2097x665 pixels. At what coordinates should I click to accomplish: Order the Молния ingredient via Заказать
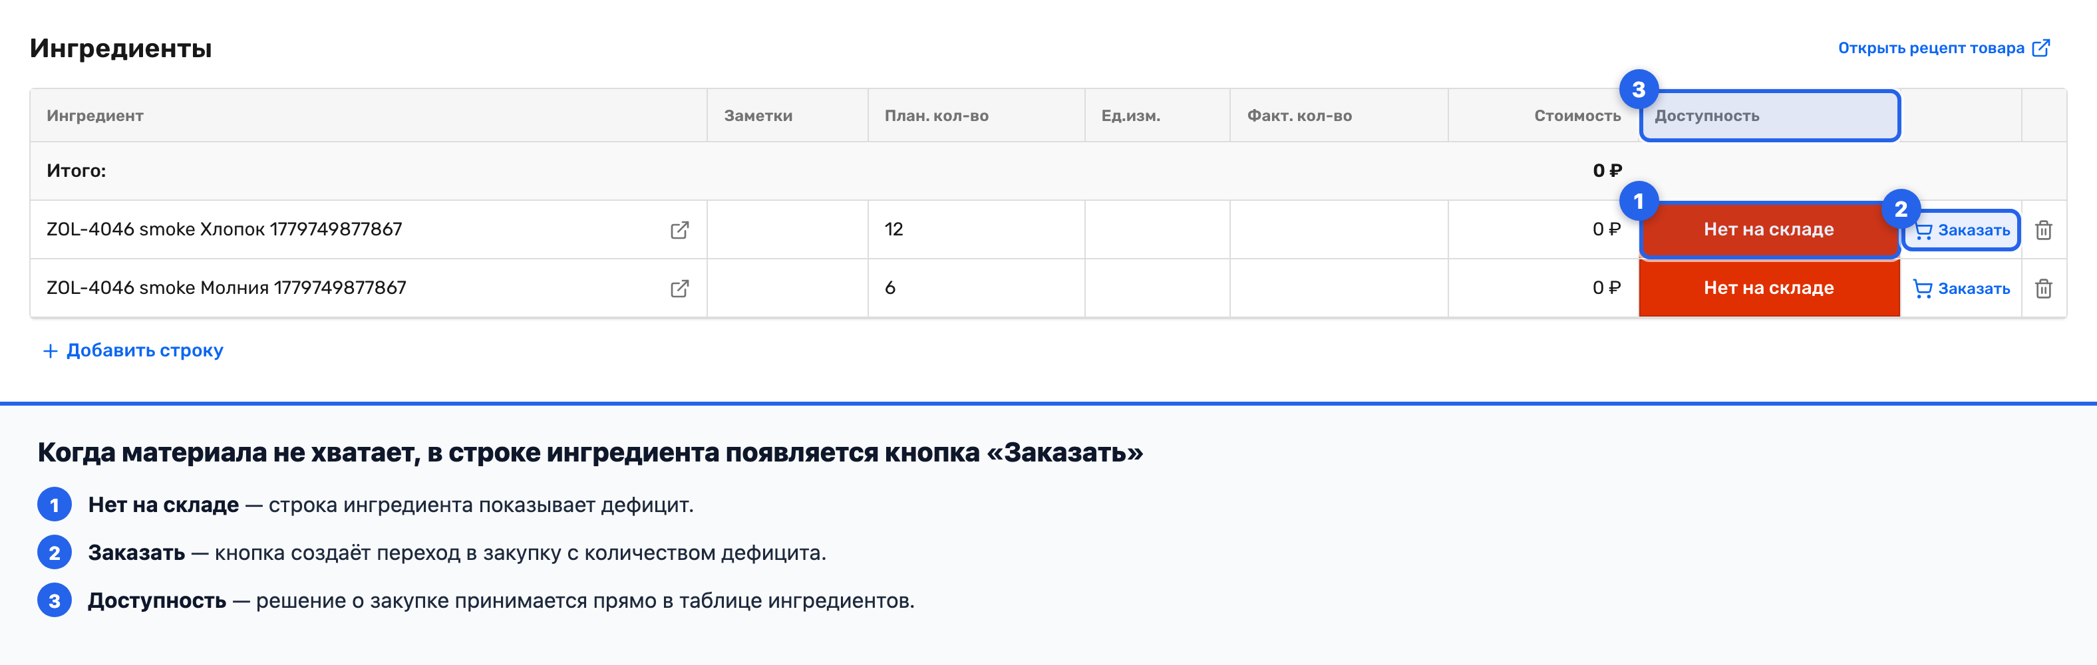[x=1961, y=289]
